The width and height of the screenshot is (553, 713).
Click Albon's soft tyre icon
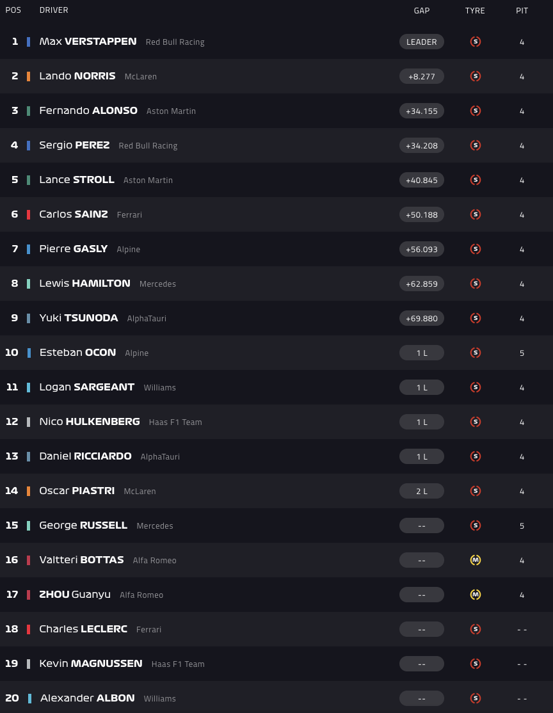click(x=475, y=698)
